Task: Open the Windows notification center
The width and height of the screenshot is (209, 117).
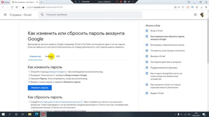Action: tap(204, 114)
